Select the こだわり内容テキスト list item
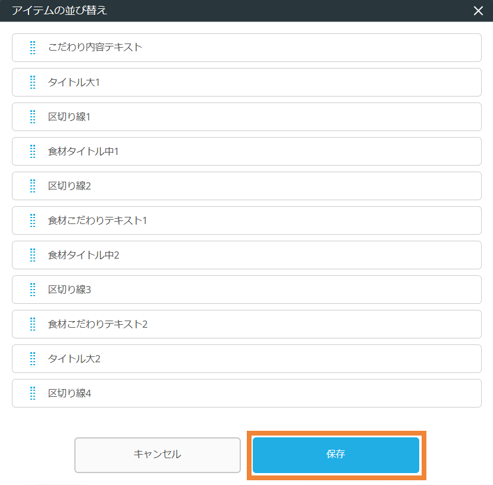 [246, 48]
